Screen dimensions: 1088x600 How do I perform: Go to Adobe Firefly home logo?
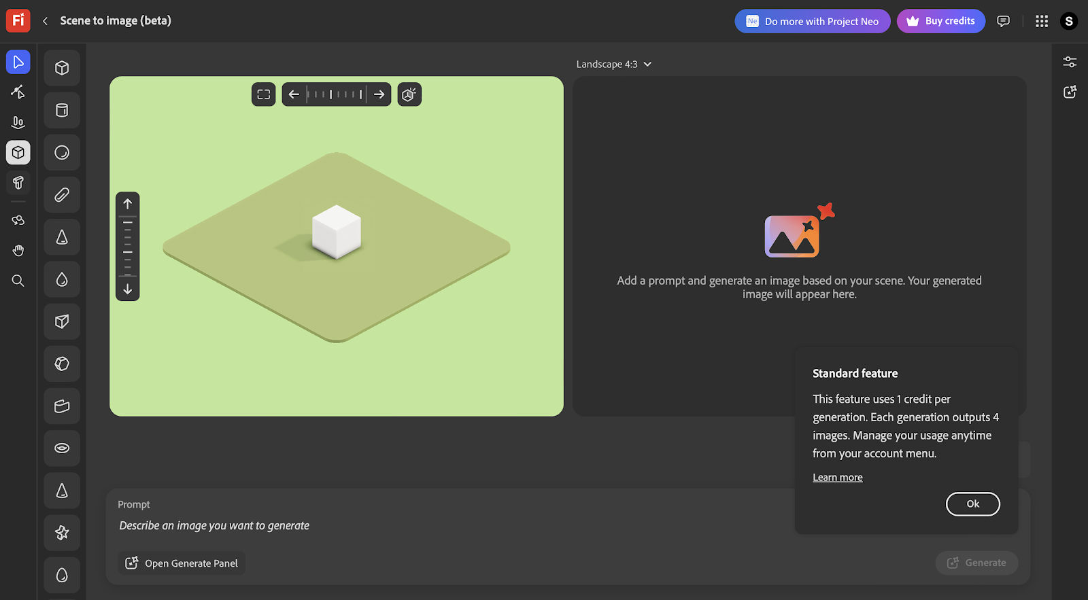(18, 20)
